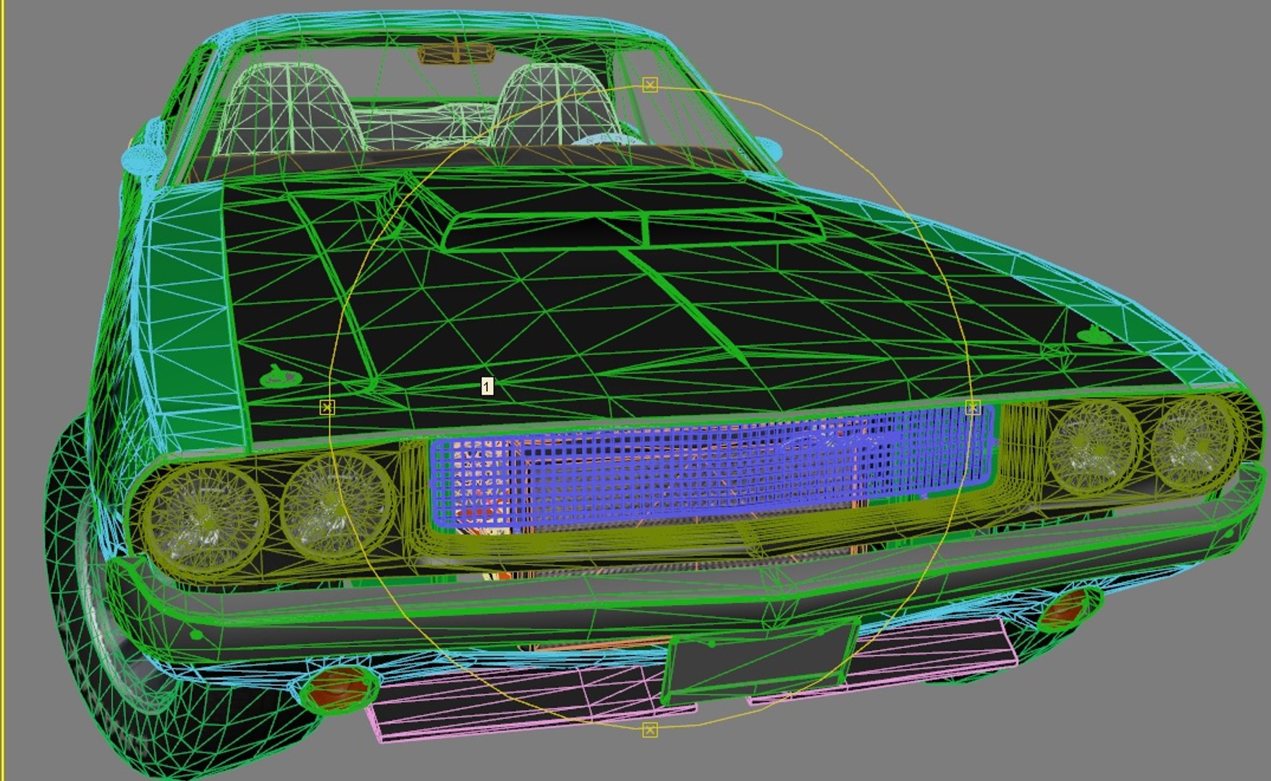1271x781 pixels.
Task: Click the label marked "1" on the hood
Action: point(487,386)
